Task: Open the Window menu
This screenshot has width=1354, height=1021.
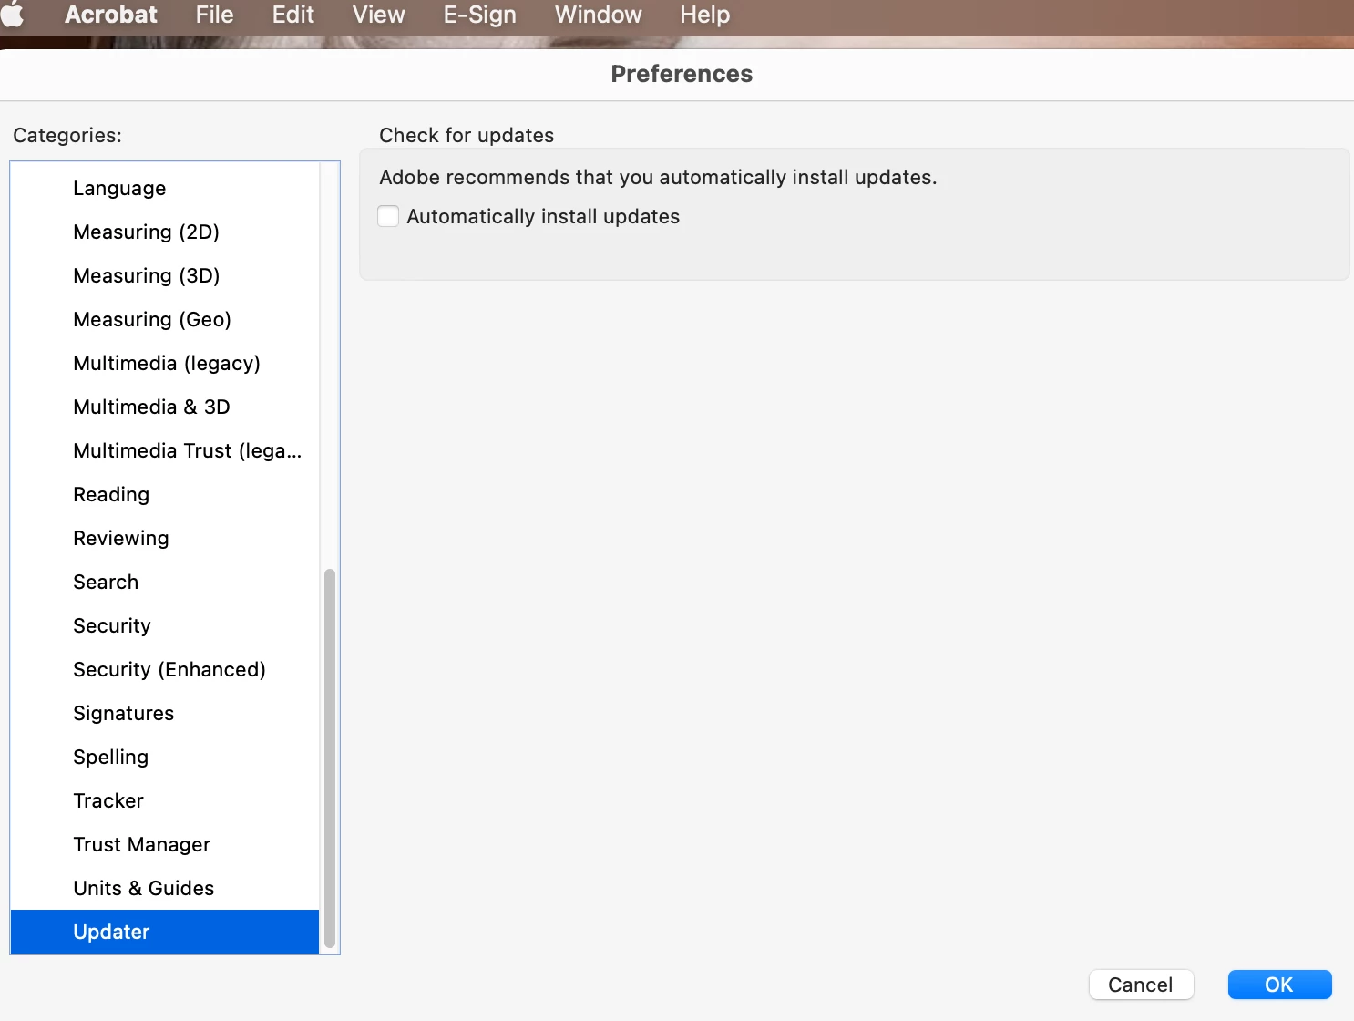Action: click(598, 15)
